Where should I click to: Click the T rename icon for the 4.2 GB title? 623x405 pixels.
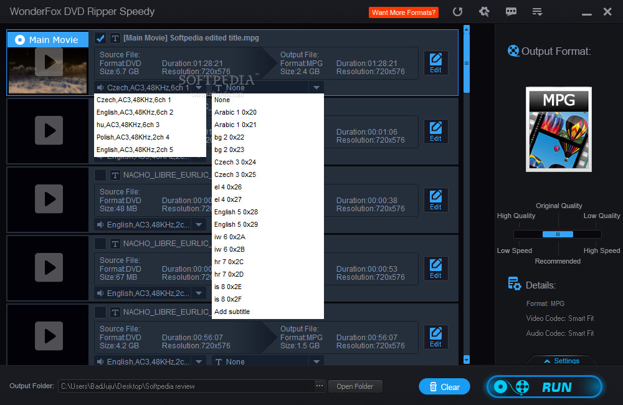(115, 312)
